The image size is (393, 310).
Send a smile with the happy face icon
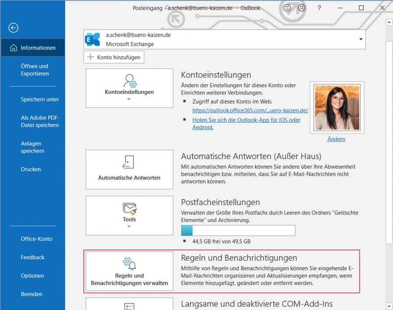(x=287, y=8)
